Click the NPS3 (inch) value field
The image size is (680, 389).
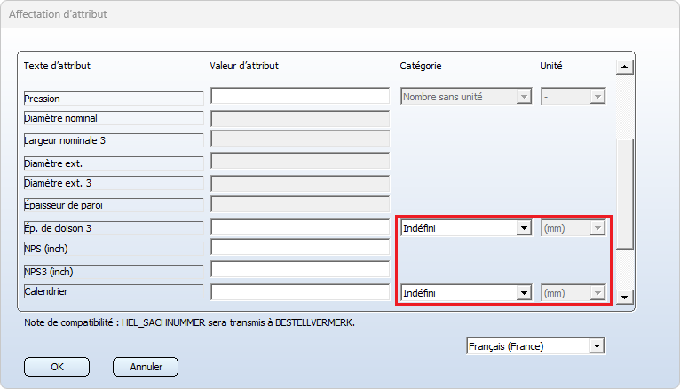(x=300, y=270)
